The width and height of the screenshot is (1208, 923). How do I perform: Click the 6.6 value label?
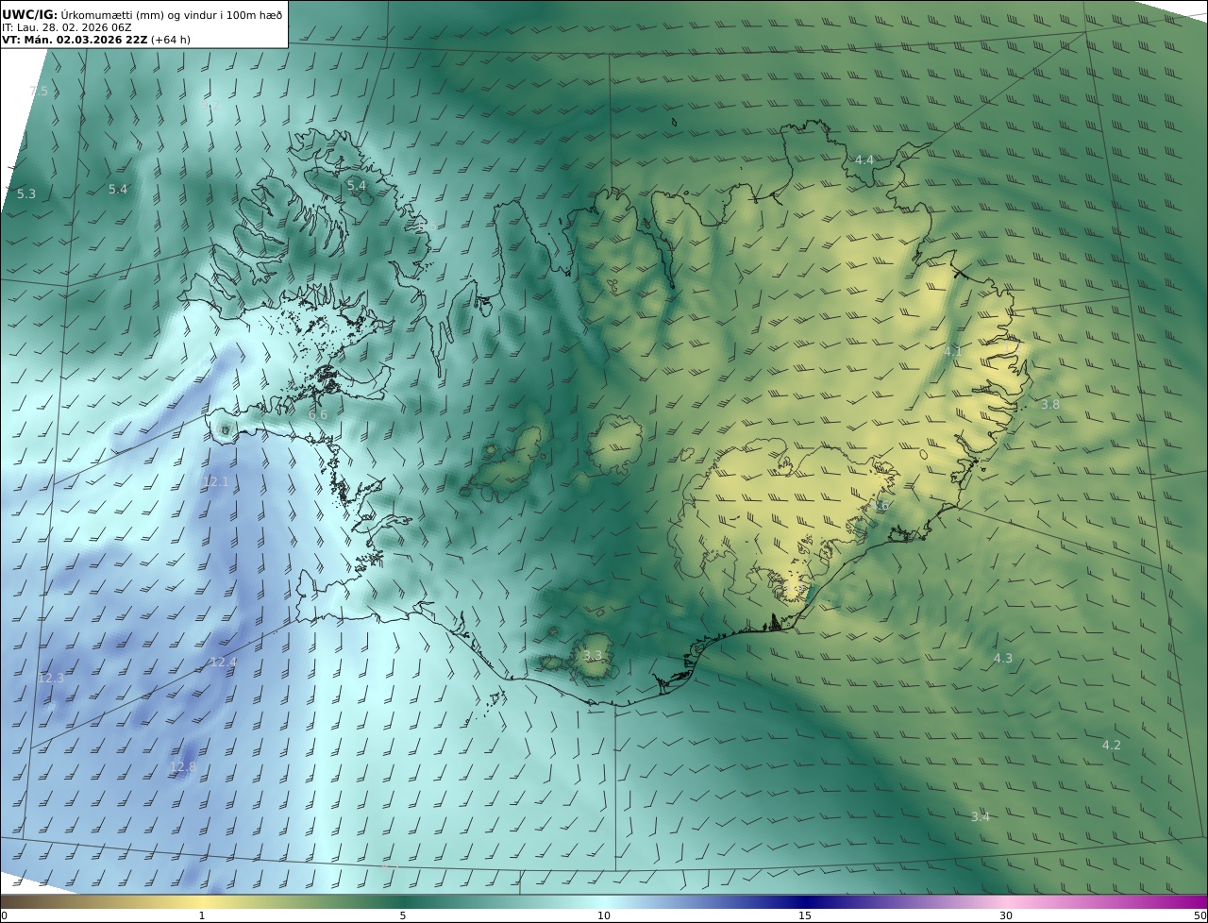tap(318, 415)
